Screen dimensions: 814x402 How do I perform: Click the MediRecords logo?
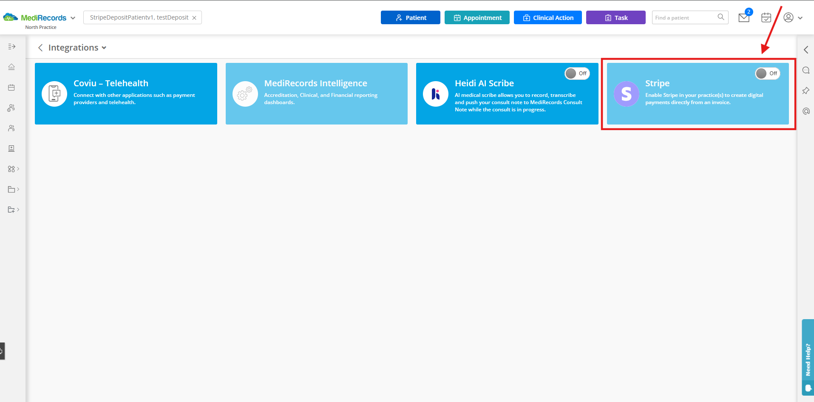[x=35, y=17]
